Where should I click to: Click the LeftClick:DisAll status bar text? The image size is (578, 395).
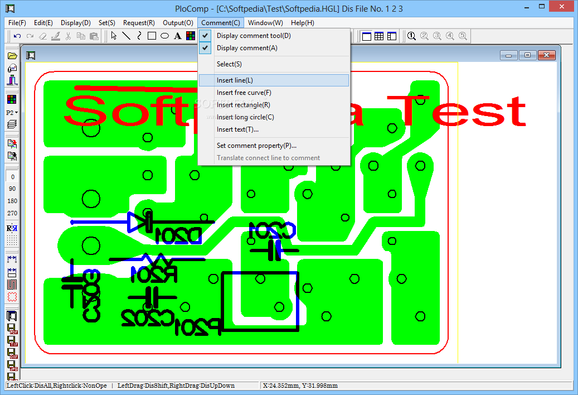tap(57, 386)
